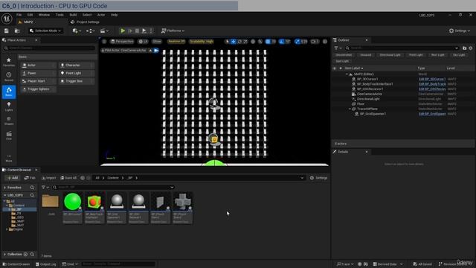Select the Favorites category in Place Actors
This screenshot has width=476, height=268.
point(9,62)
